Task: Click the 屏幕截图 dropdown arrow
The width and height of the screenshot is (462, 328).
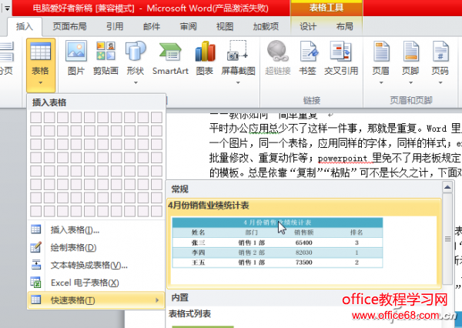Action: (x=238, y=83)
